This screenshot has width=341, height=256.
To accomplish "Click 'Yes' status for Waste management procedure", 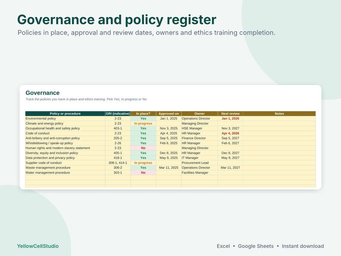I will click(x=143, y=168).
